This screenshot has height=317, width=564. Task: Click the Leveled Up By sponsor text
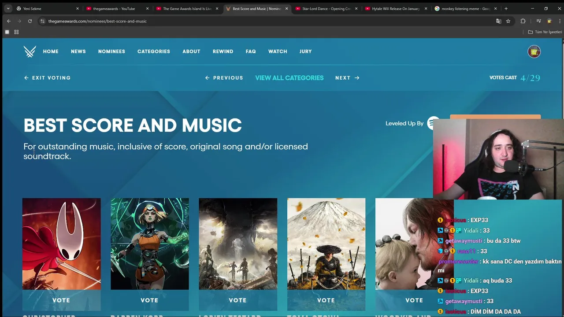pyautogui.click(x=404, y=123)
